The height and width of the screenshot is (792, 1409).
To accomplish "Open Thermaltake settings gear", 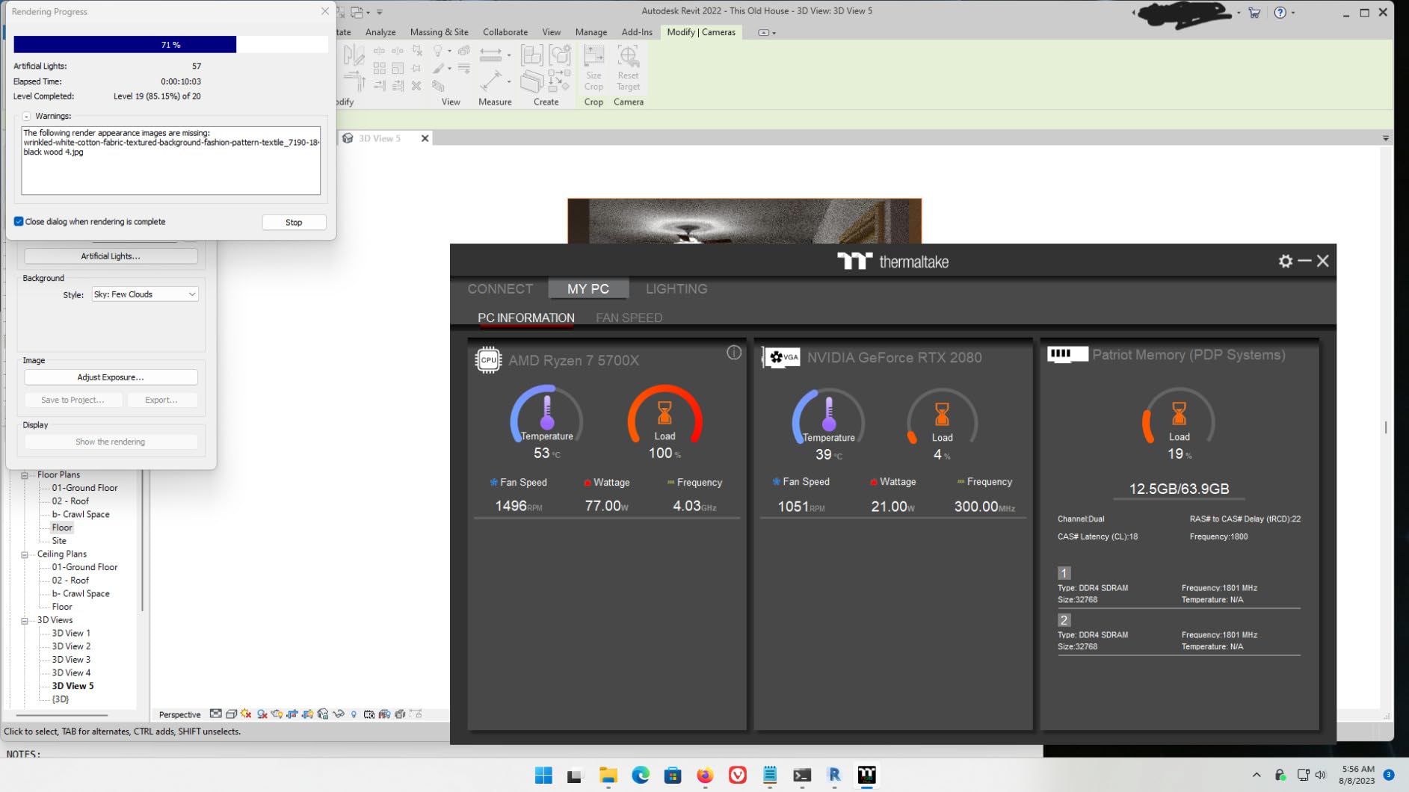I will tap(1285, 262).
